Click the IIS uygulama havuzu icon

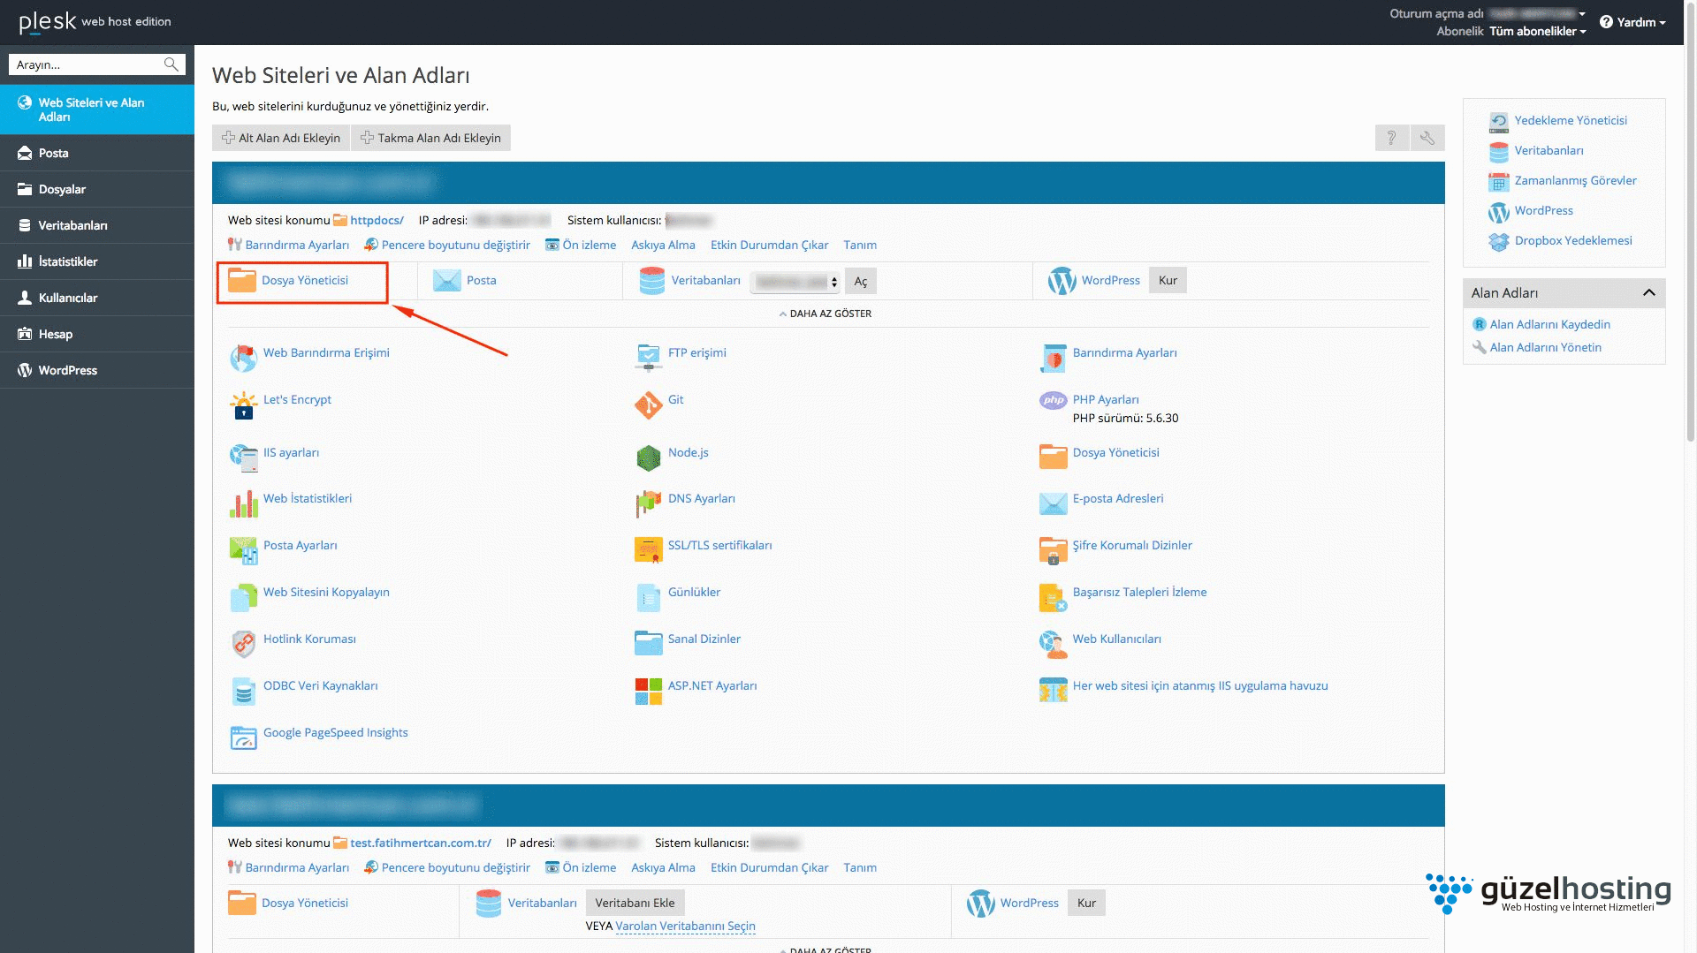coord(1053,691)
